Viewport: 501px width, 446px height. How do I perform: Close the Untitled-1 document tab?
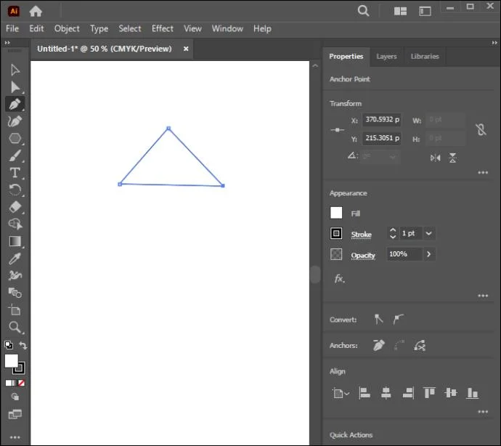click(186, 49)
